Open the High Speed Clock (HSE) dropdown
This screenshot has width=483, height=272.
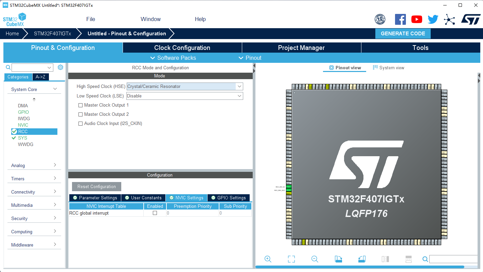tap(239, 86)
